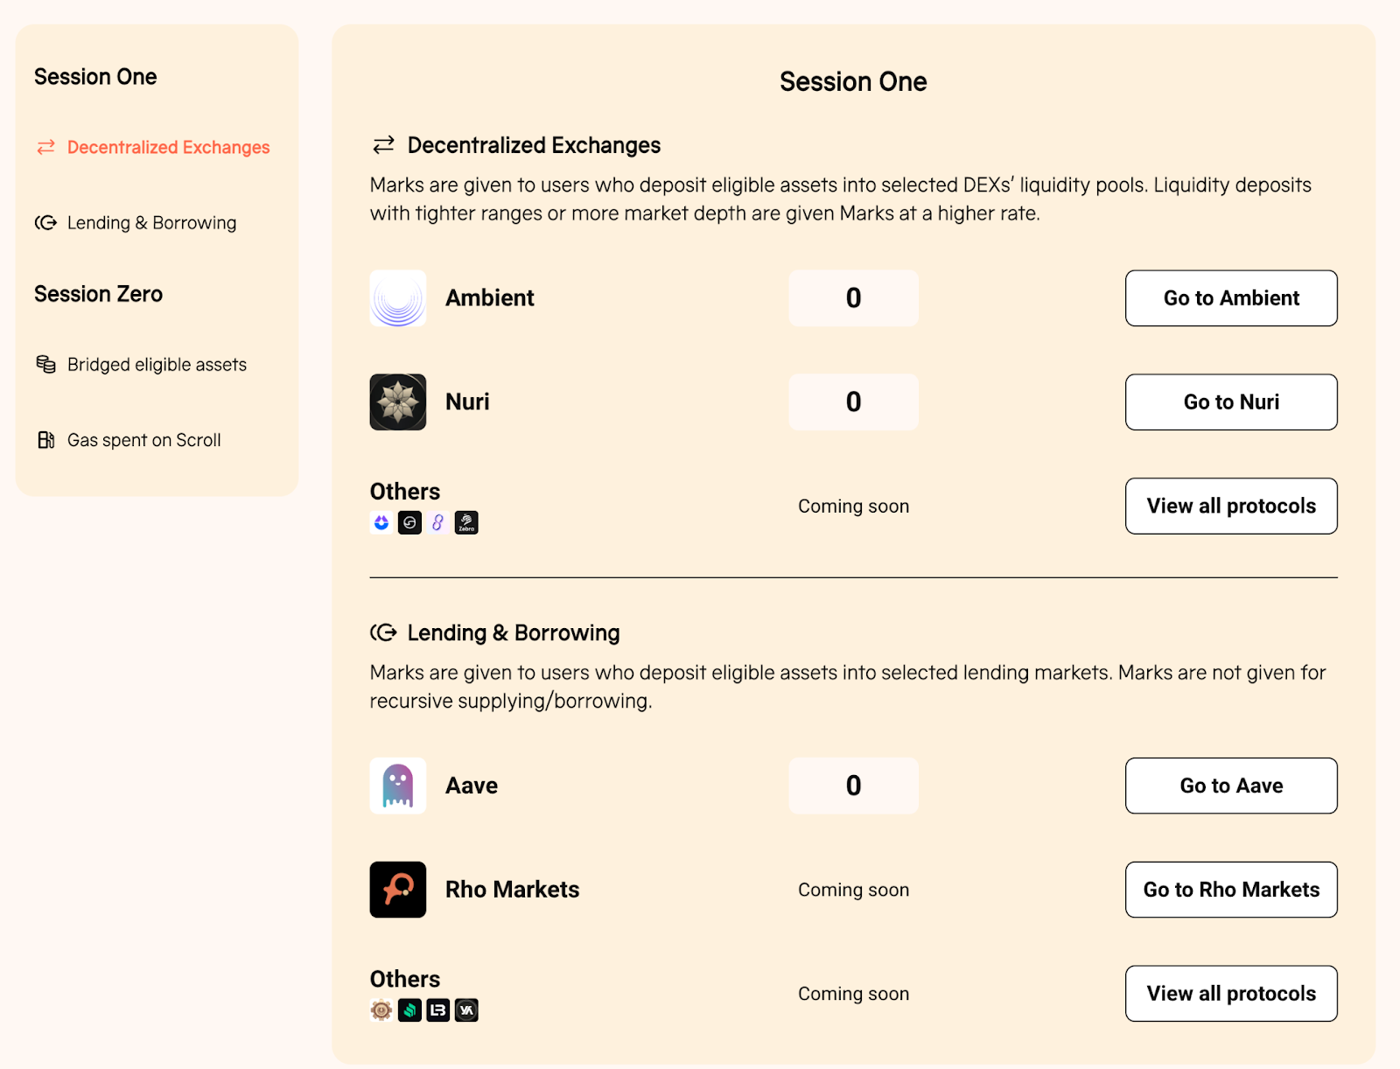Click the Go to Aave button

(1231, 786)
